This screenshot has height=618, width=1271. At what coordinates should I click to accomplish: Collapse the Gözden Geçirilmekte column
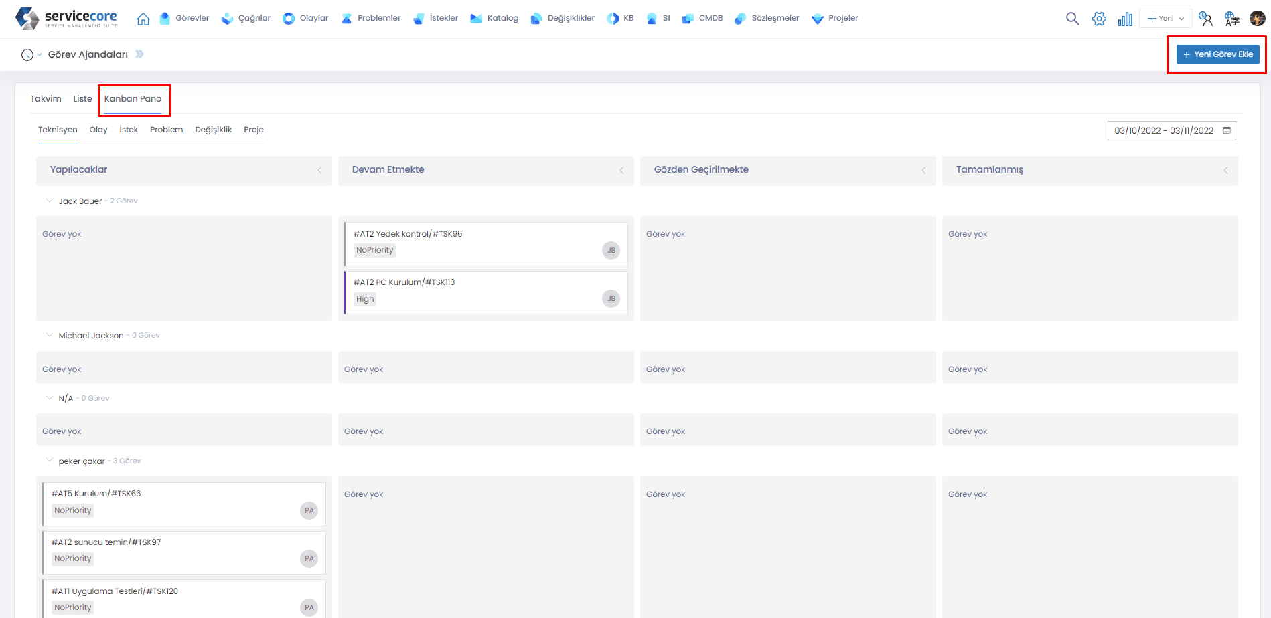(924, 170)
